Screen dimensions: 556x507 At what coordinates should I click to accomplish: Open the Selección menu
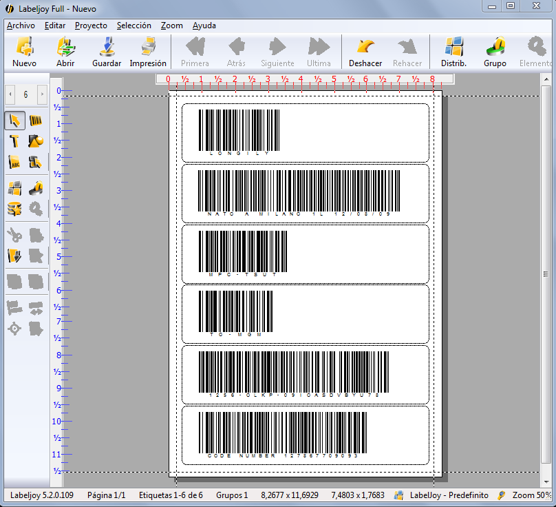point(134,25)
